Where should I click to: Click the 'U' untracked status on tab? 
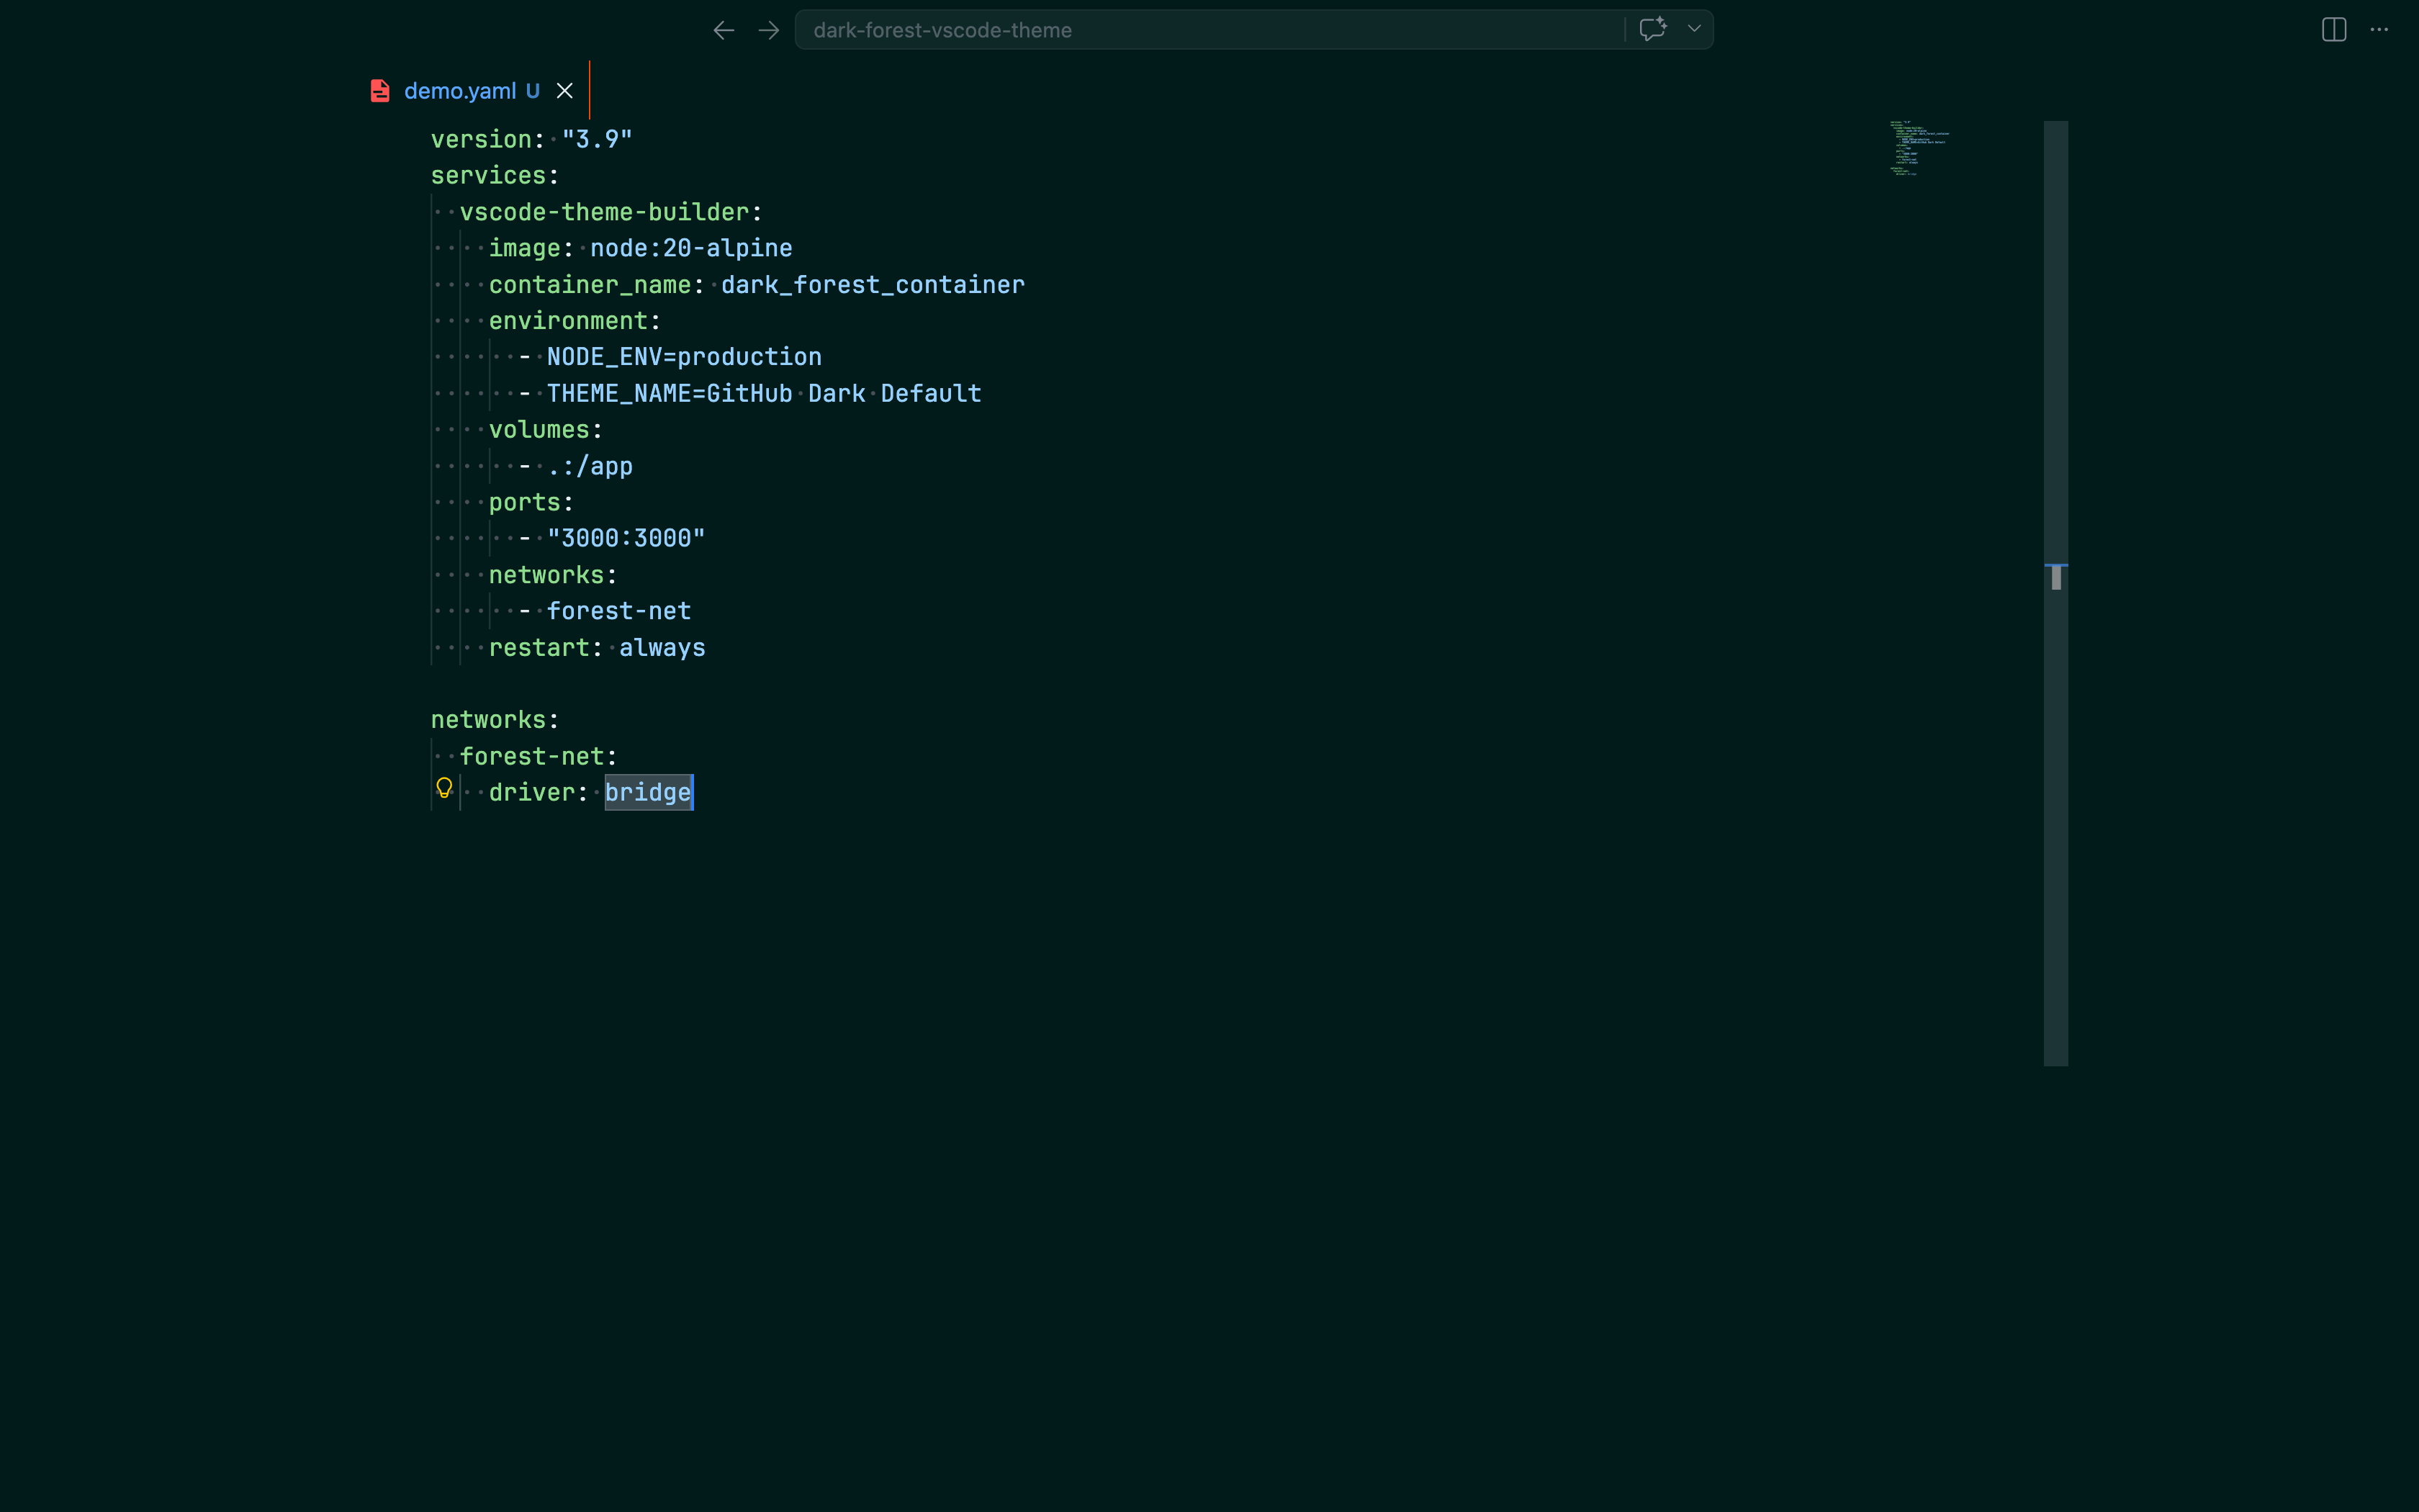click(x=533, y=91)
